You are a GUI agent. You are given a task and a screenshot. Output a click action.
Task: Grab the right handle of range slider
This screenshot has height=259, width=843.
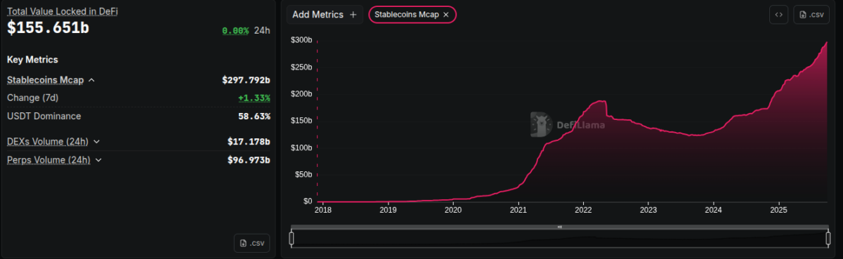point(828,239)
